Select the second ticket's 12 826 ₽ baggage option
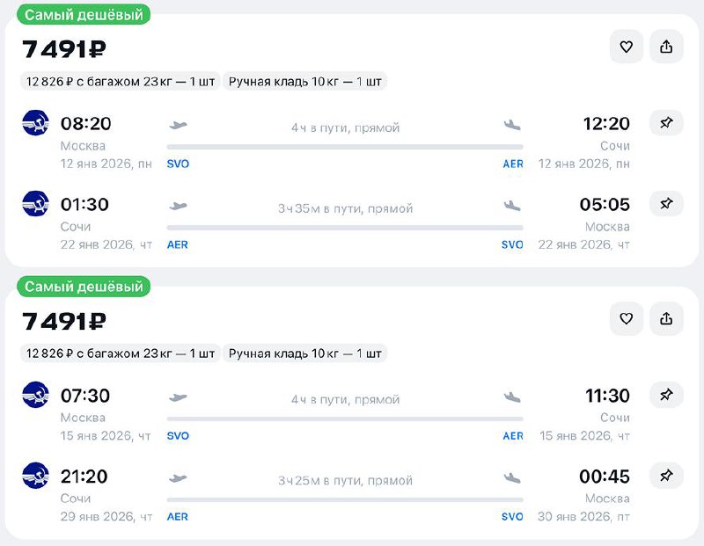This screenshot has width=704, height=546. (121, 353)
